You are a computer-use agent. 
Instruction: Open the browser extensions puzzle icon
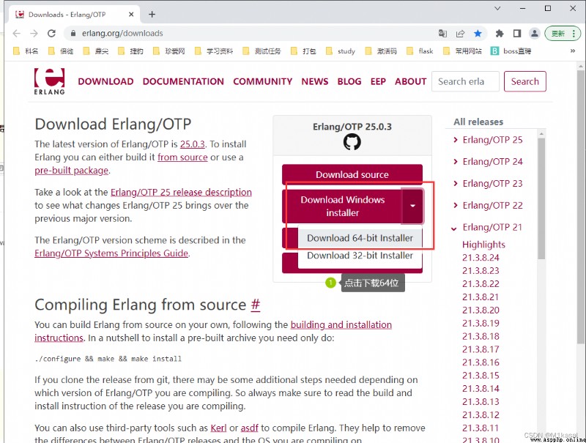point(500,33)
